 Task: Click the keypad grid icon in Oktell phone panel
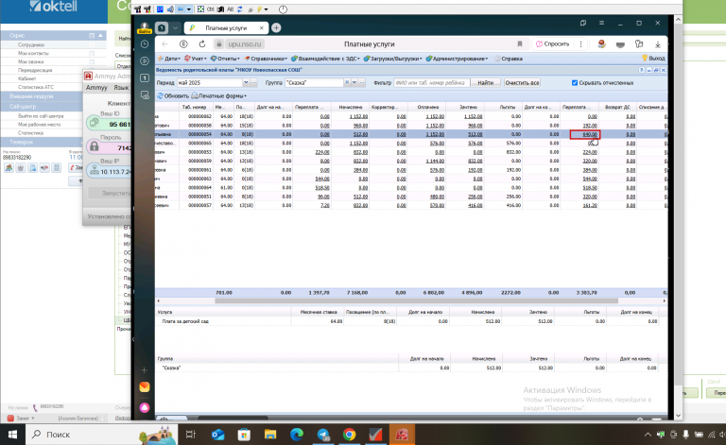(x=57, y=168)
